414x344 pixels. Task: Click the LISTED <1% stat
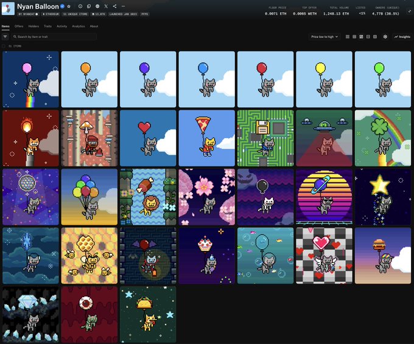361,11
